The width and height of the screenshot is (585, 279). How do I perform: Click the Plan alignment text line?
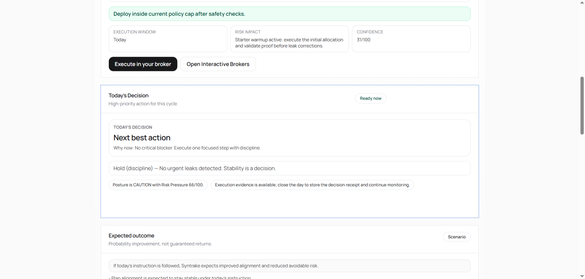tap(179, 277)
